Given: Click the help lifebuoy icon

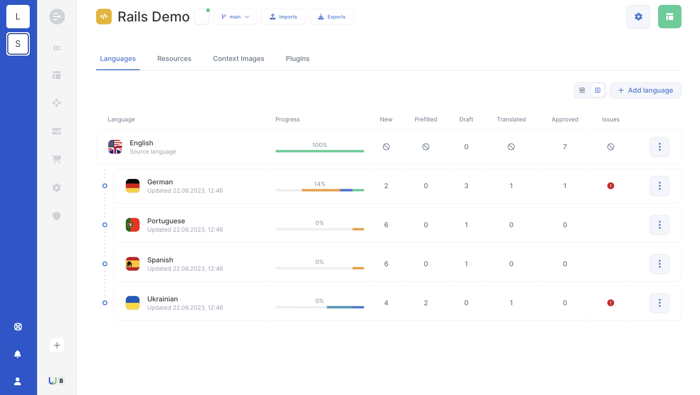Looking at the screenshot, I should pyautogui.click(x=18, y=327).
